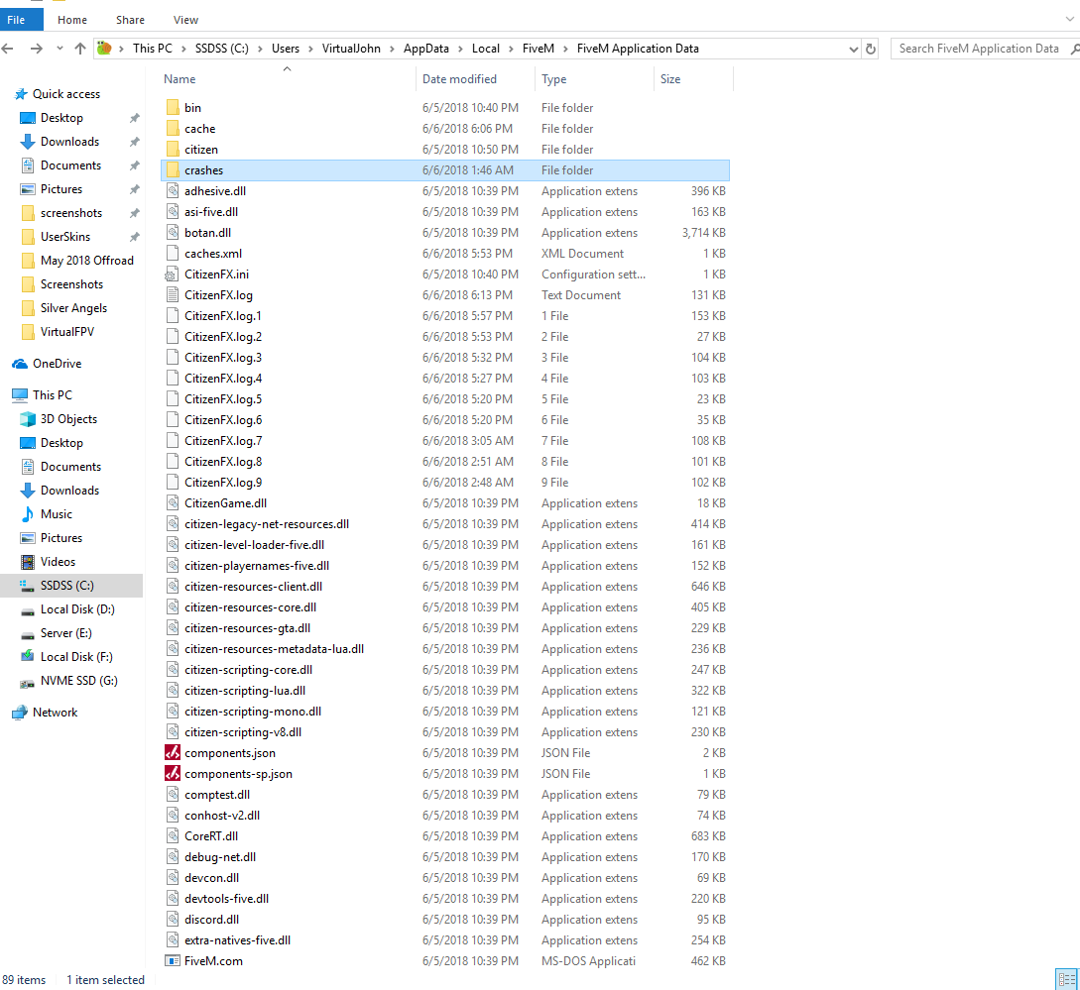Expand the ribbon with the chevron
The image size is (1080, 990).
pyautogui.click(x=1070, y=19)
